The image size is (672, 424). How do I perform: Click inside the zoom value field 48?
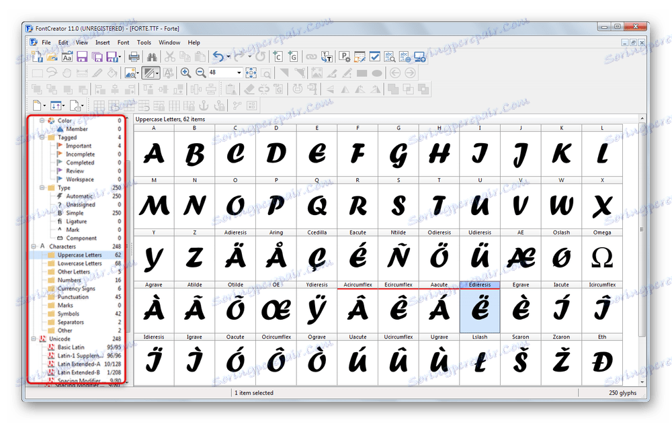(x=222, y=73)
